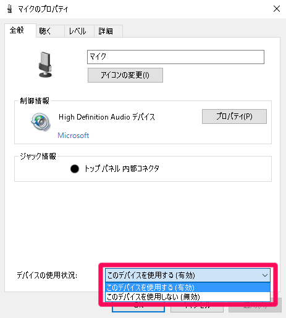Click the black jack connector dot
286x318 pixels.
75,169
